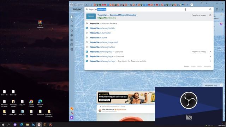Open the first Data .ftp file on the desktop
Screen dimensions: 226x127
(x=4, y=93)
